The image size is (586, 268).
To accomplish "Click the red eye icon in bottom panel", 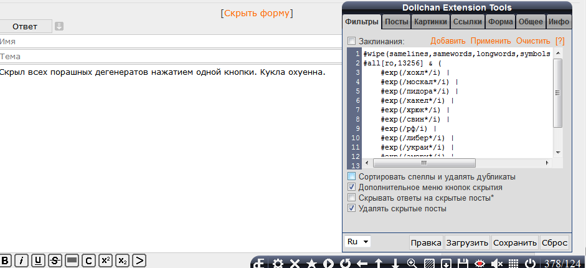I will point(480,263).
